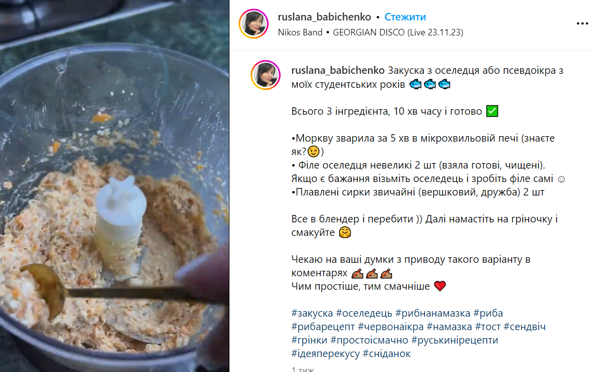Open the #грінки hashtag
Screen dimensions: 595x372
[x=309, y=340]
